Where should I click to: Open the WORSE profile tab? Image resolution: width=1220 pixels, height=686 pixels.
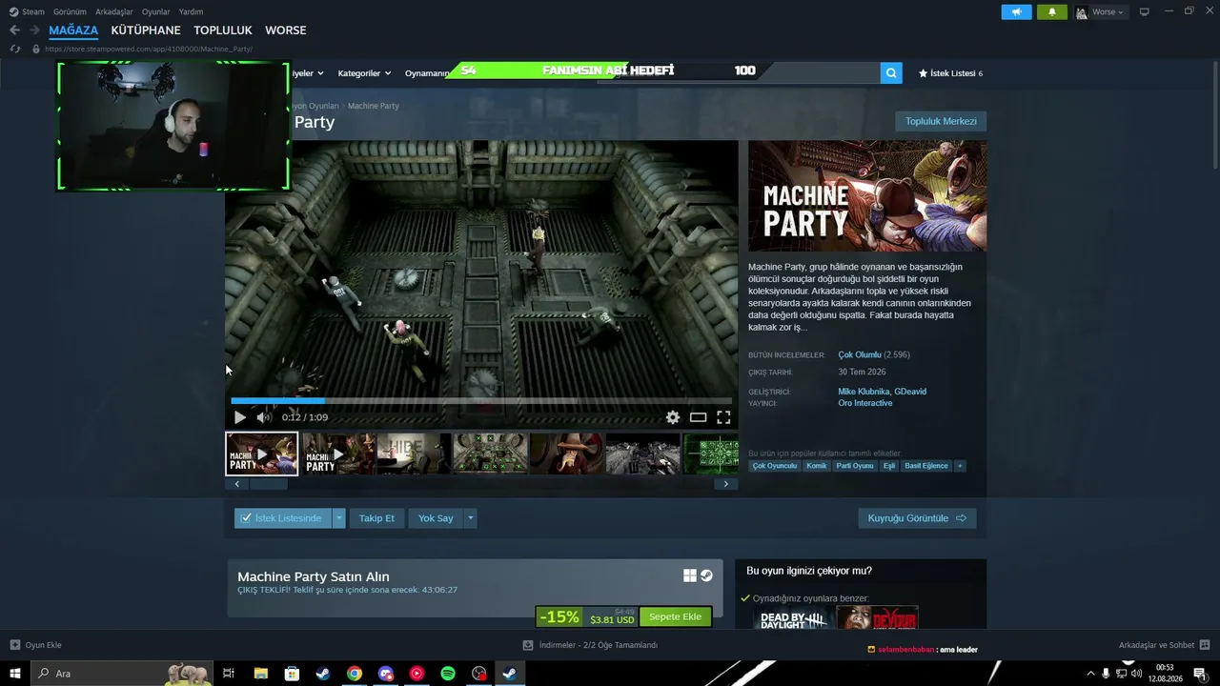(x=286, y=30)
